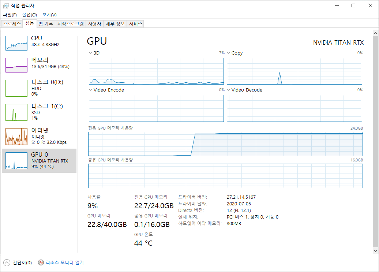Switch to the 세부 정보 tab

115,24
